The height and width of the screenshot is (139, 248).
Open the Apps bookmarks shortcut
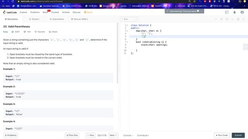[6, 6]
